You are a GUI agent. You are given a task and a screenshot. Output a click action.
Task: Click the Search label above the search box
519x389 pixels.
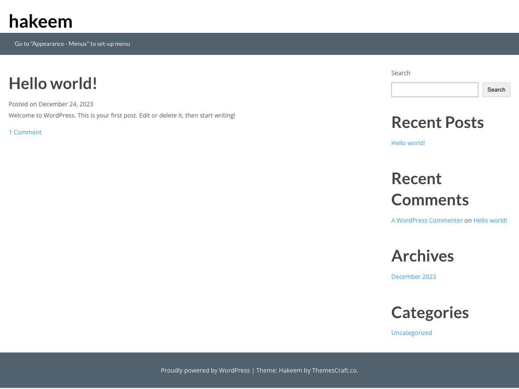pos(400,73)
